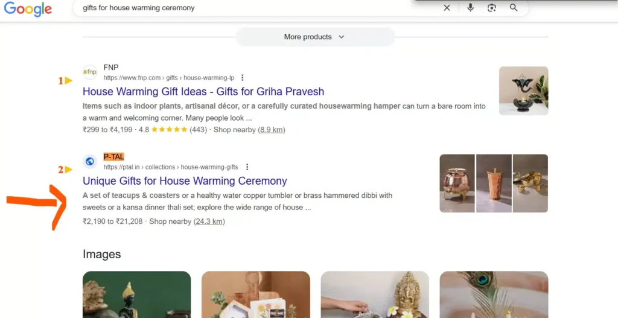Open the FNP Ganesha diya thumbnail

pyautogui.click(x=523, y=91)
